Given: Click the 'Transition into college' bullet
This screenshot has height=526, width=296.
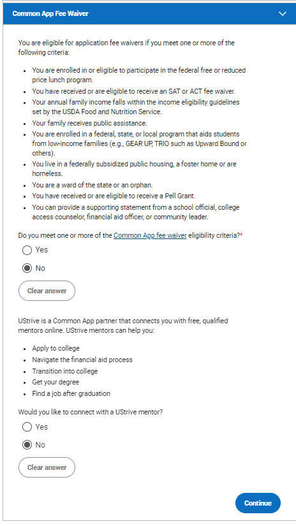Looking at the screenshot, I should click(x=65, y=371).
